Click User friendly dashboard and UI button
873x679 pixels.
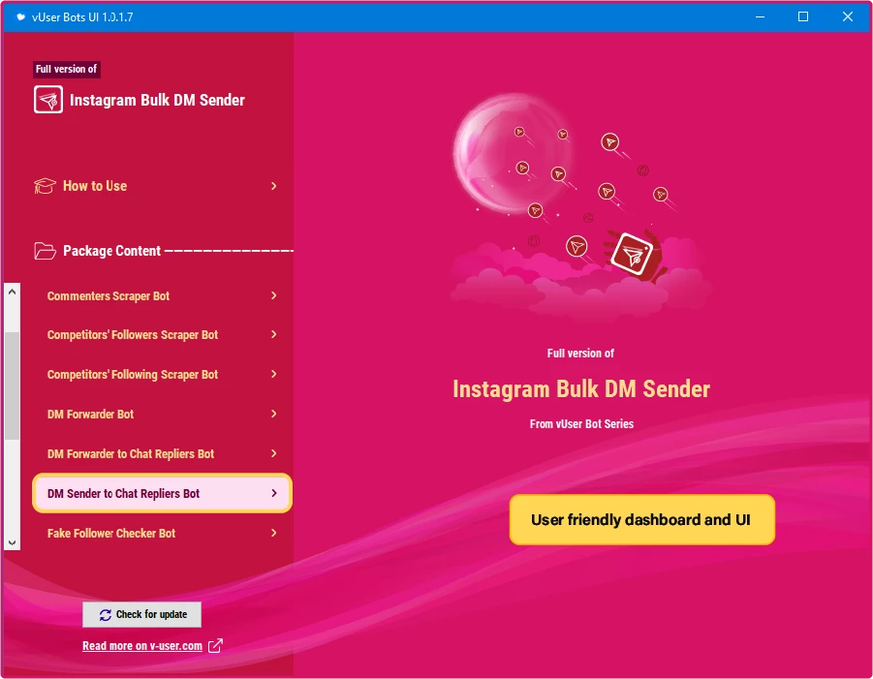(642, 520)
